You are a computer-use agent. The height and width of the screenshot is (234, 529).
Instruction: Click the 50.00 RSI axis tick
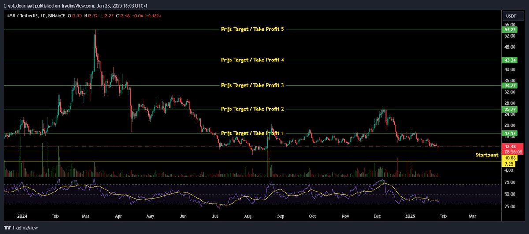510,194
